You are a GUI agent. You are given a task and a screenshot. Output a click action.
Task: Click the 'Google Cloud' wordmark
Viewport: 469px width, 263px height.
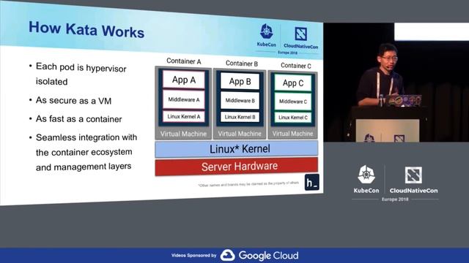pyautogui.click(x=269, y=256)
